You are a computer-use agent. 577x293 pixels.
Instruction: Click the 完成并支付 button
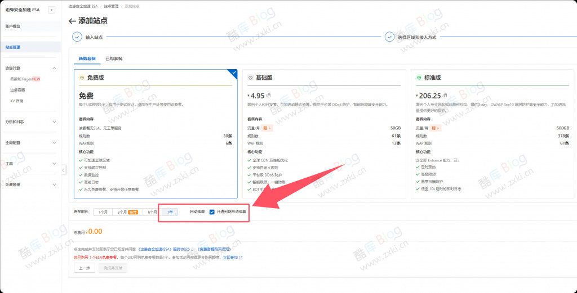click(113, 268)
